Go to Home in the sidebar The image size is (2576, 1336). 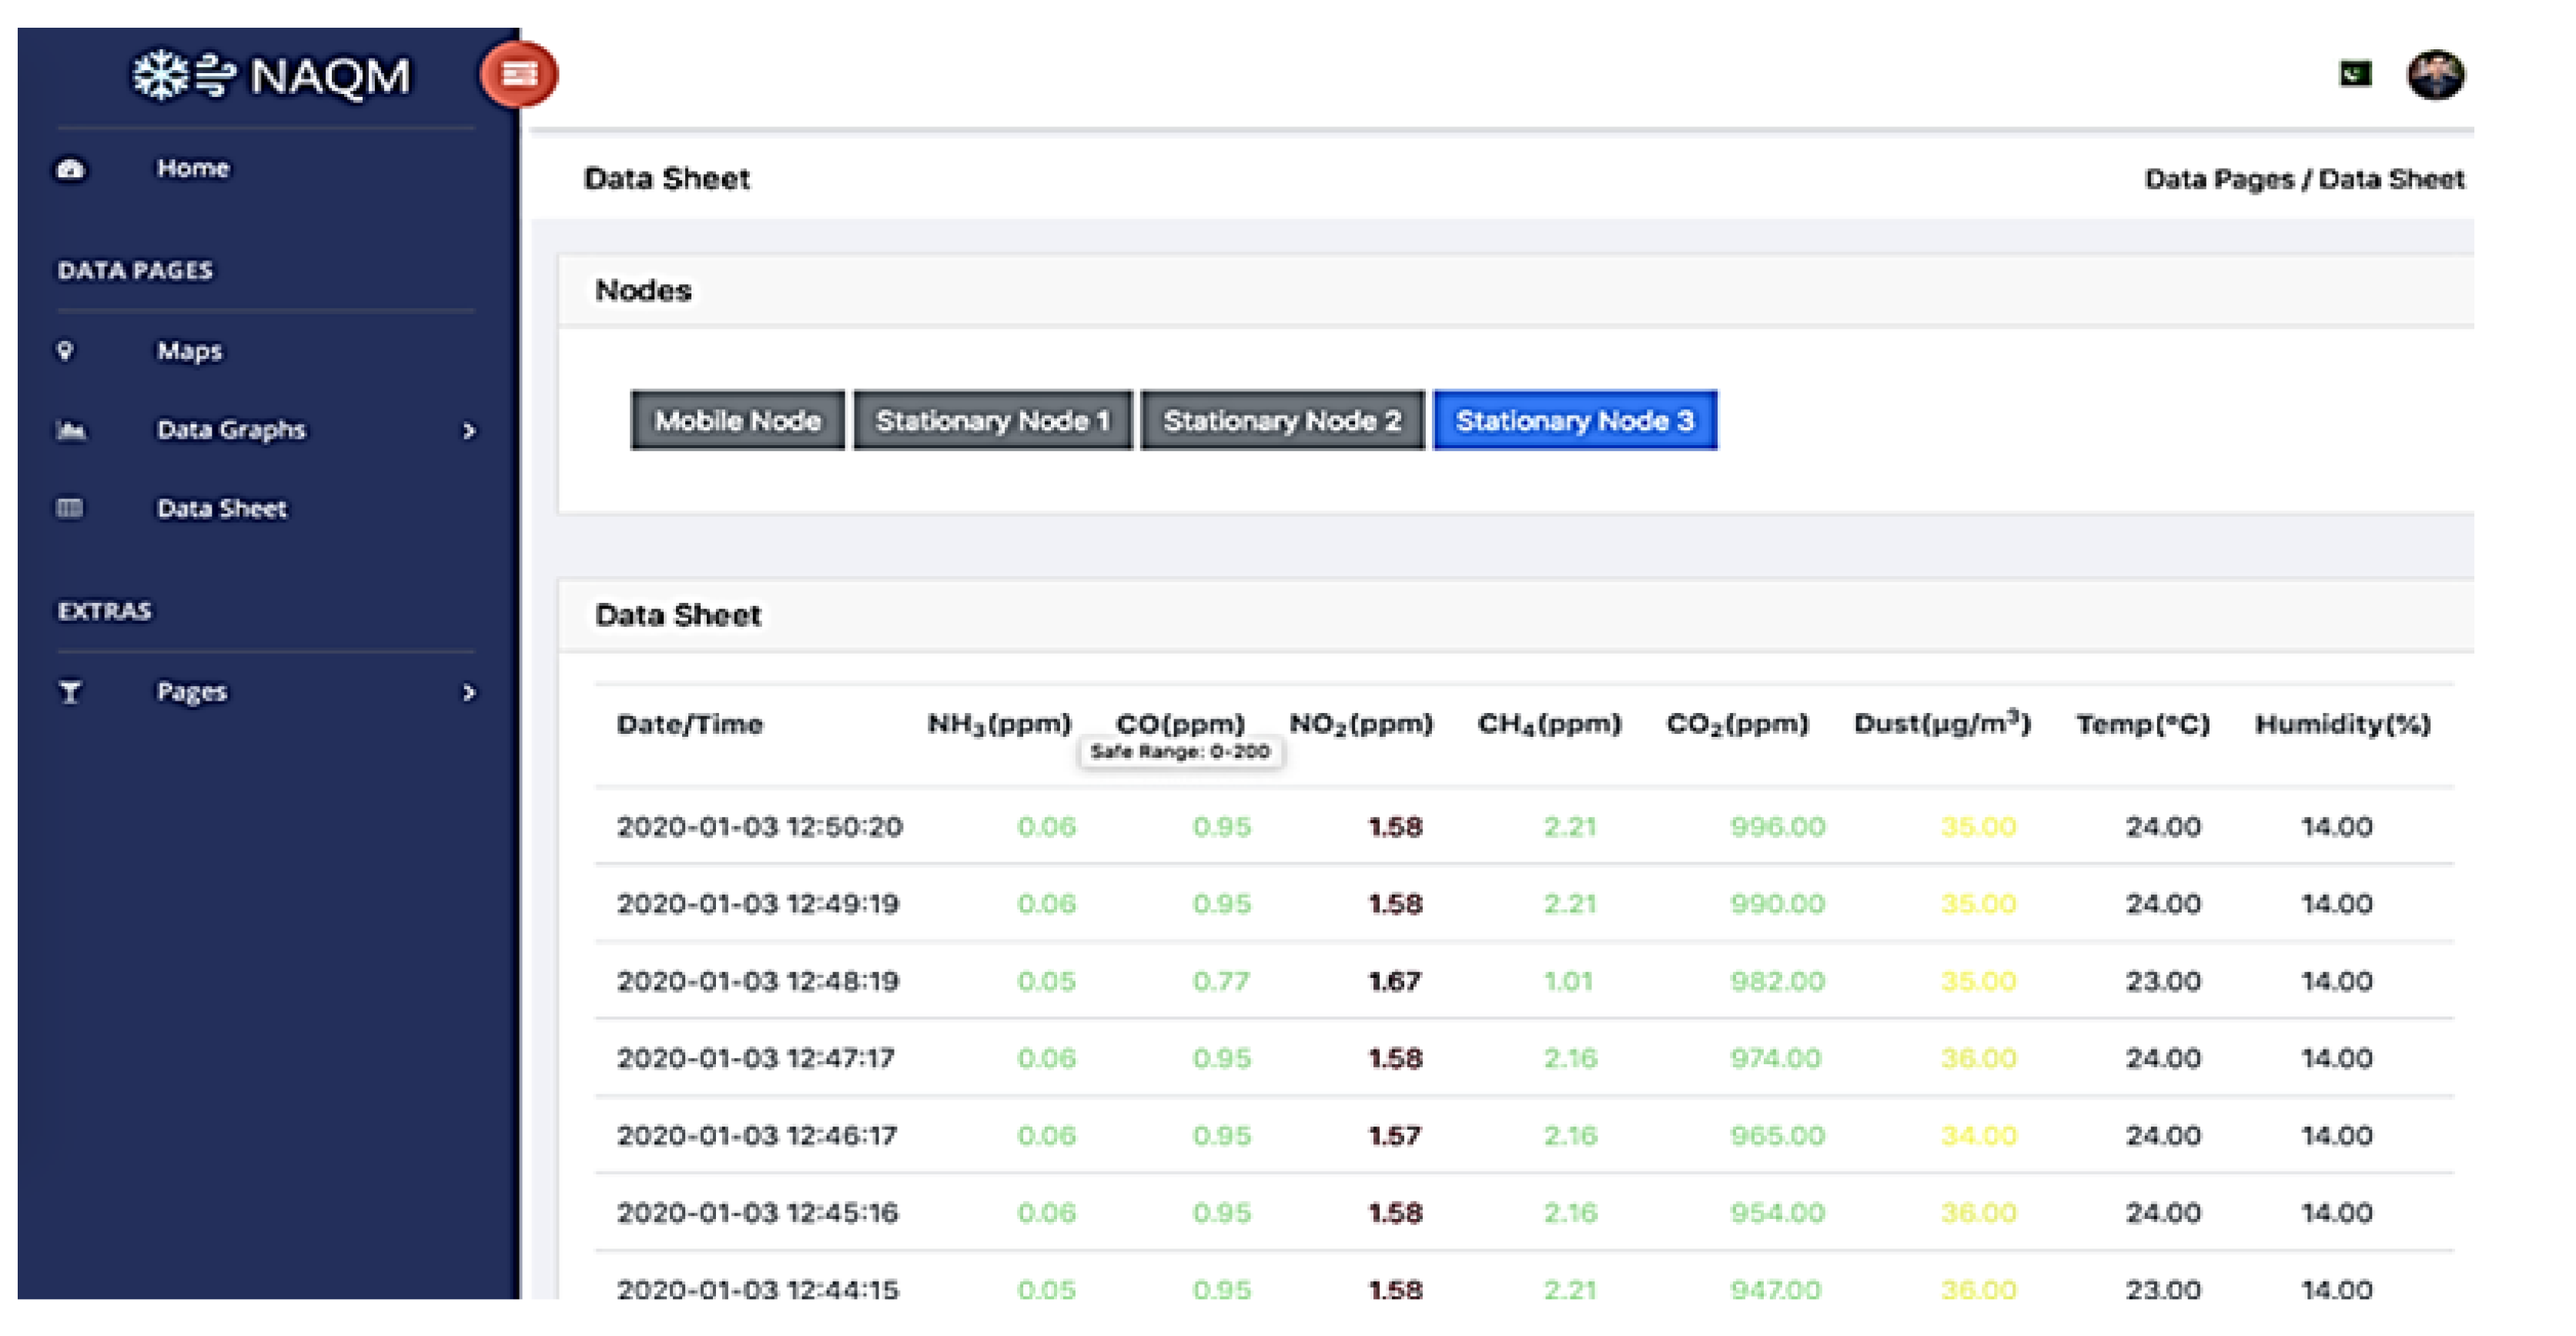192,168
